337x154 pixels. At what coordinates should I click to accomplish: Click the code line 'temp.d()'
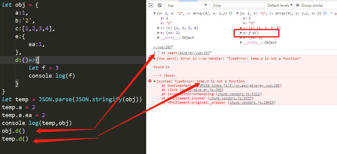pyautogui.click(x=15, y=139)
